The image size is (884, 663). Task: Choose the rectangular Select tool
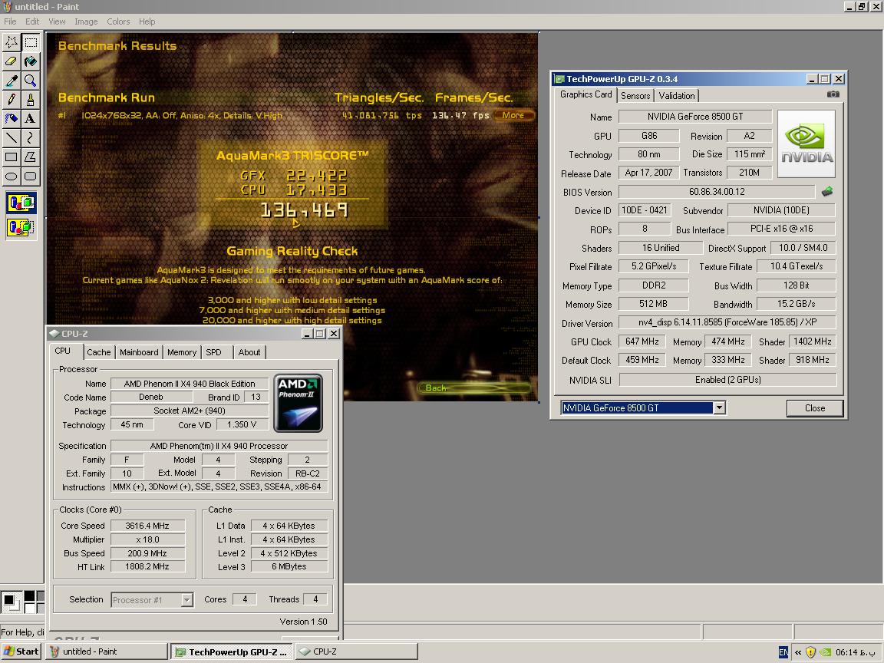[x=31, y=42]
